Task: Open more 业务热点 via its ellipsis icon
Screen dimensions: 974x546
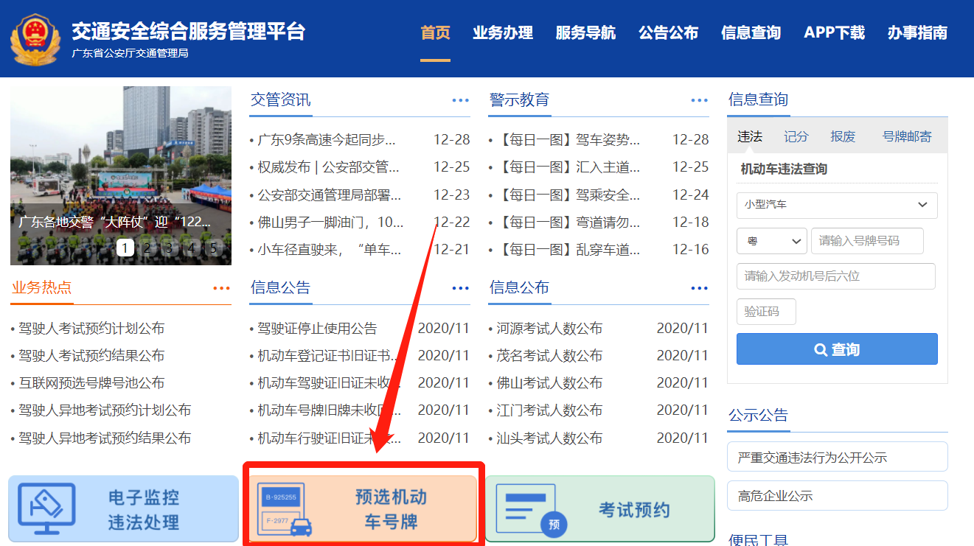Action: click(222, 287)
